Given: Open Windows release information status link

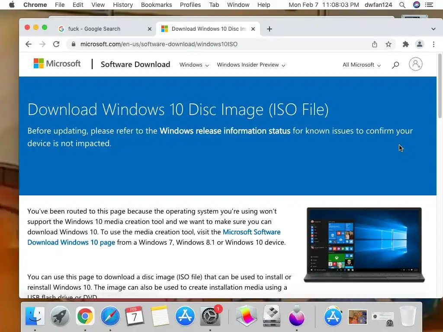Looking at the screenshot, I should click(225, 131).
